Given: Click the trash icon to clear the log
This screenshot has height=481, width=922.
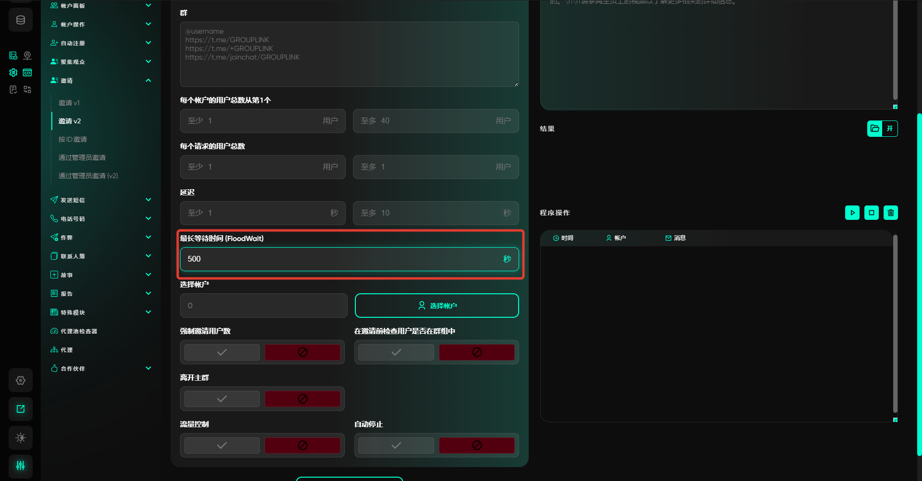Looking at the screenshot, I should [x=890, y=213].
